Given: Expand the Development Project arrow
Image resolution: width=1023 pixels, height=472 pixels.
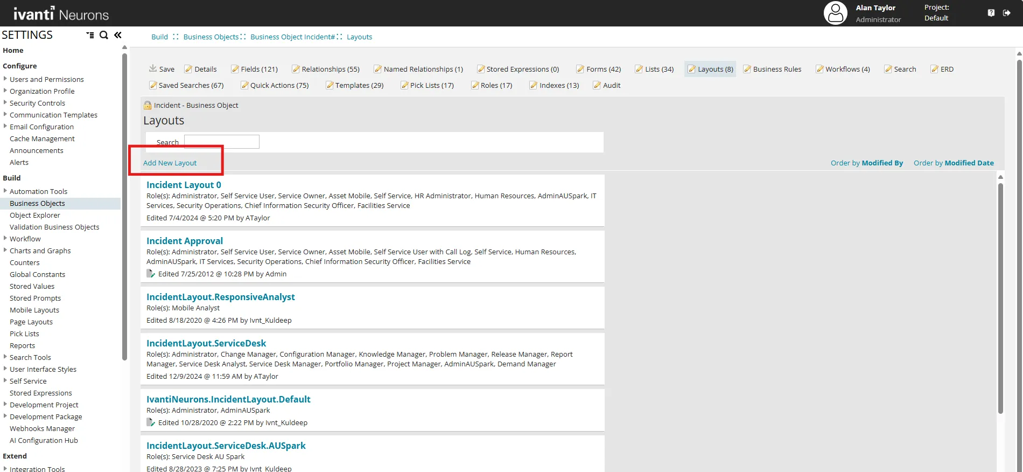Looking at the screenshot, I should [x=5, y=404].
